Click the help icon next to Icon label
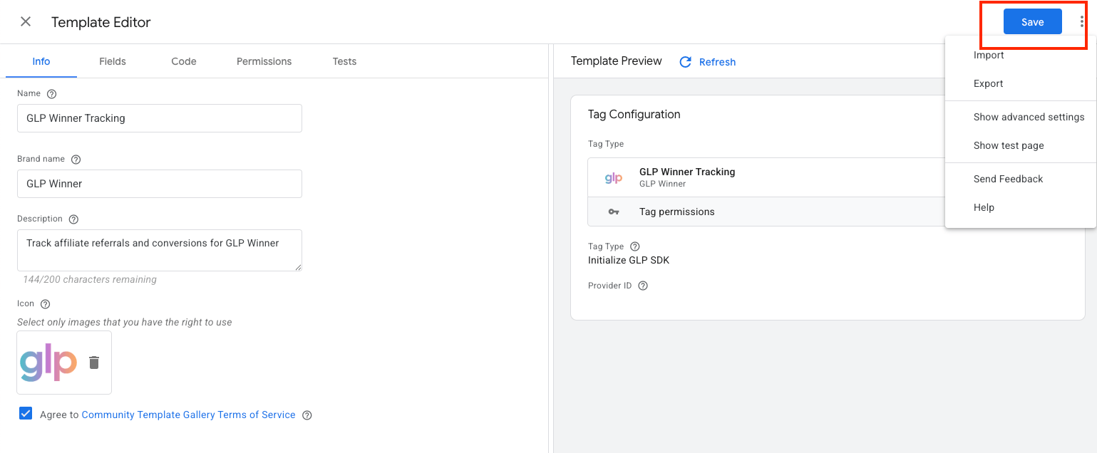 coord(46,304)
